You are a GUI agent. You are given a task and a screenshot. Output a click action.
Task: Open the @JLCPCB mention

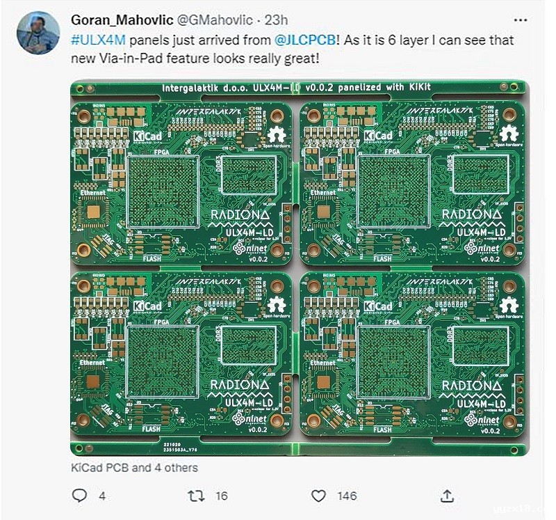coord(308,40)
